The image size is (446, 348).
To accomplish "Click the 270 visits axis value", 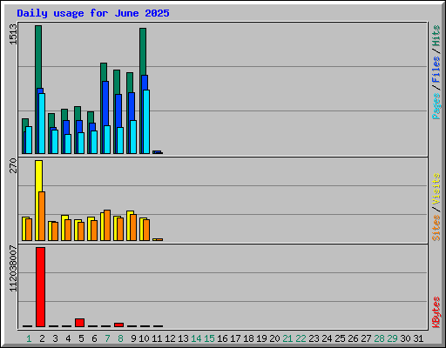I will 13,165.
